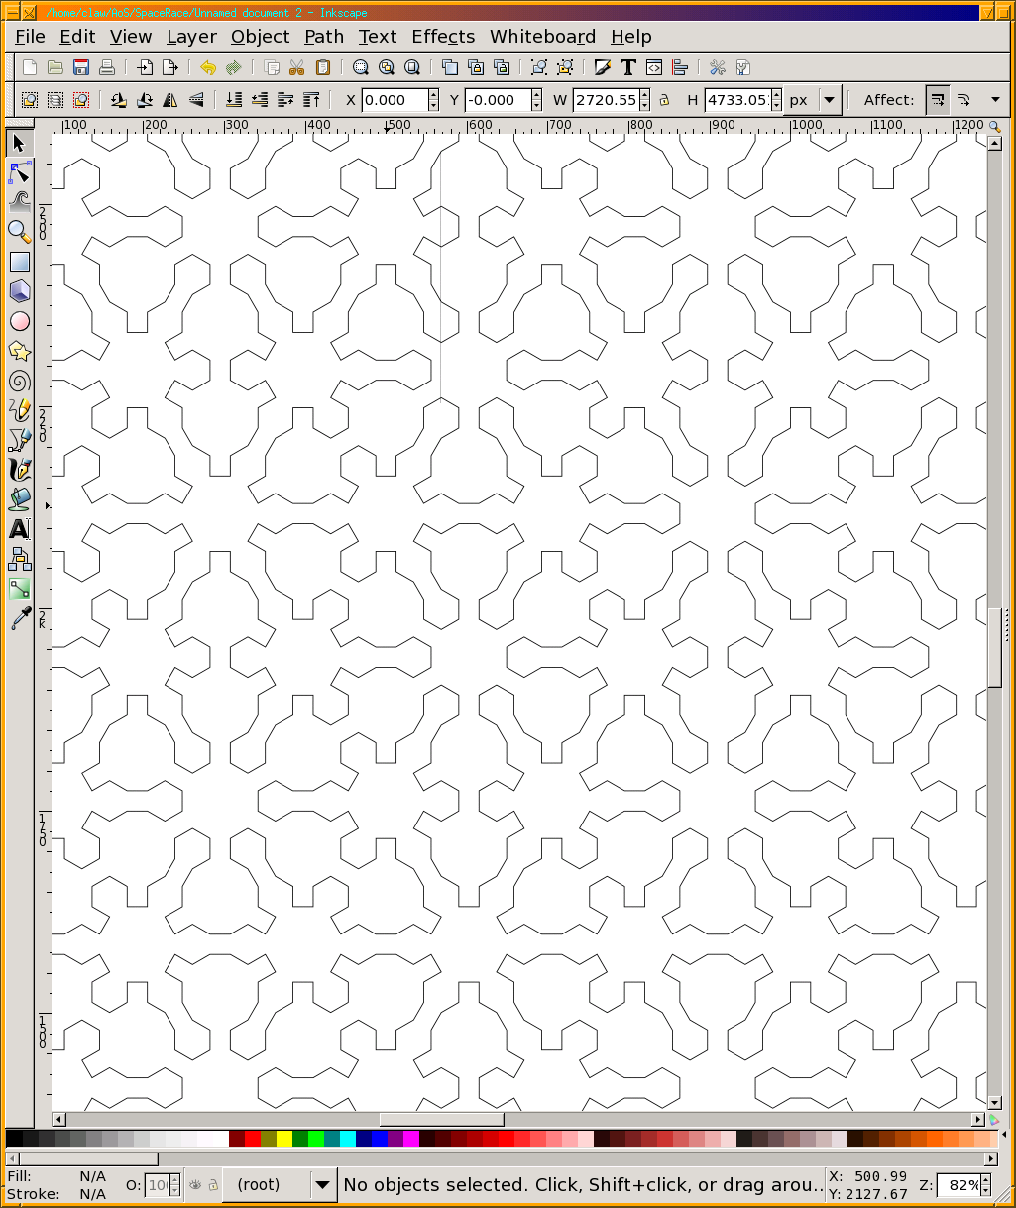Select the Calligraphy pen tool
Image resolution: width=1016 pixels, height=1208 pixels.
pos(19,469)
